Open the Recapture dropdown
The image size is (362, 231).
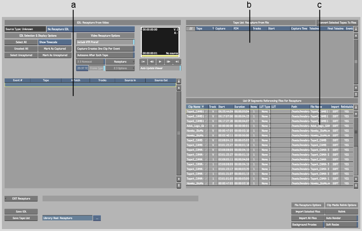[x=120, y=62]
